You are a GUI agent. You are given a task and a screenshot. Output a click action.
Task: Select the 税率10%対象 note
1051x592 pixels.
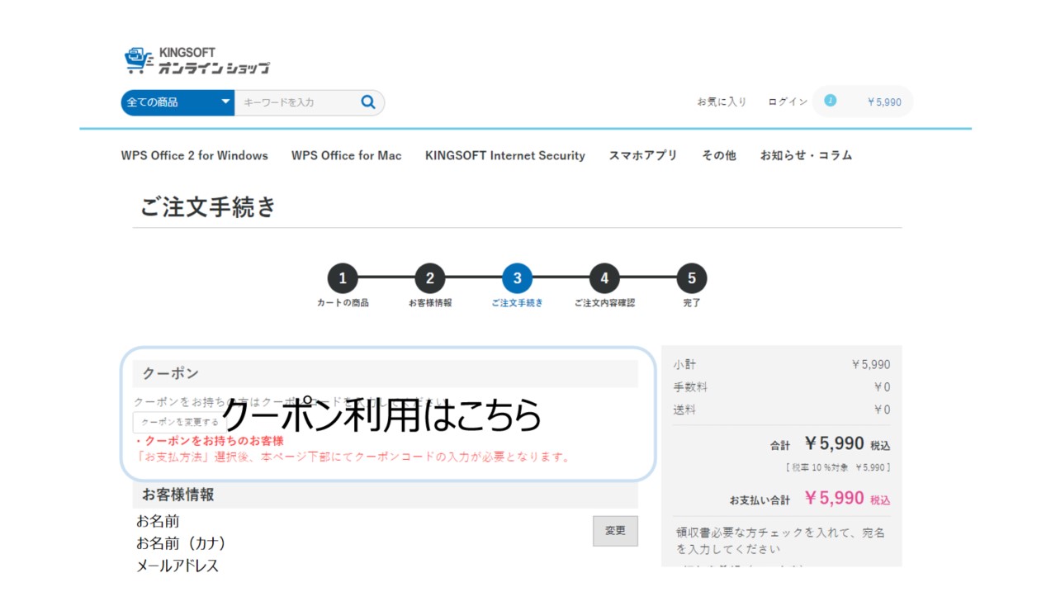(x=837, y=467)
